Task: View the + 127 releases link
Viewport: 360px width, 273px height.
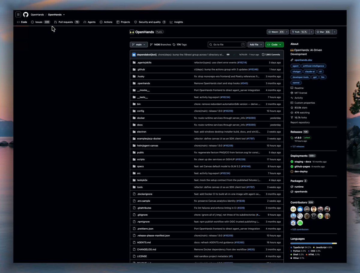Action: coord(297,147)
